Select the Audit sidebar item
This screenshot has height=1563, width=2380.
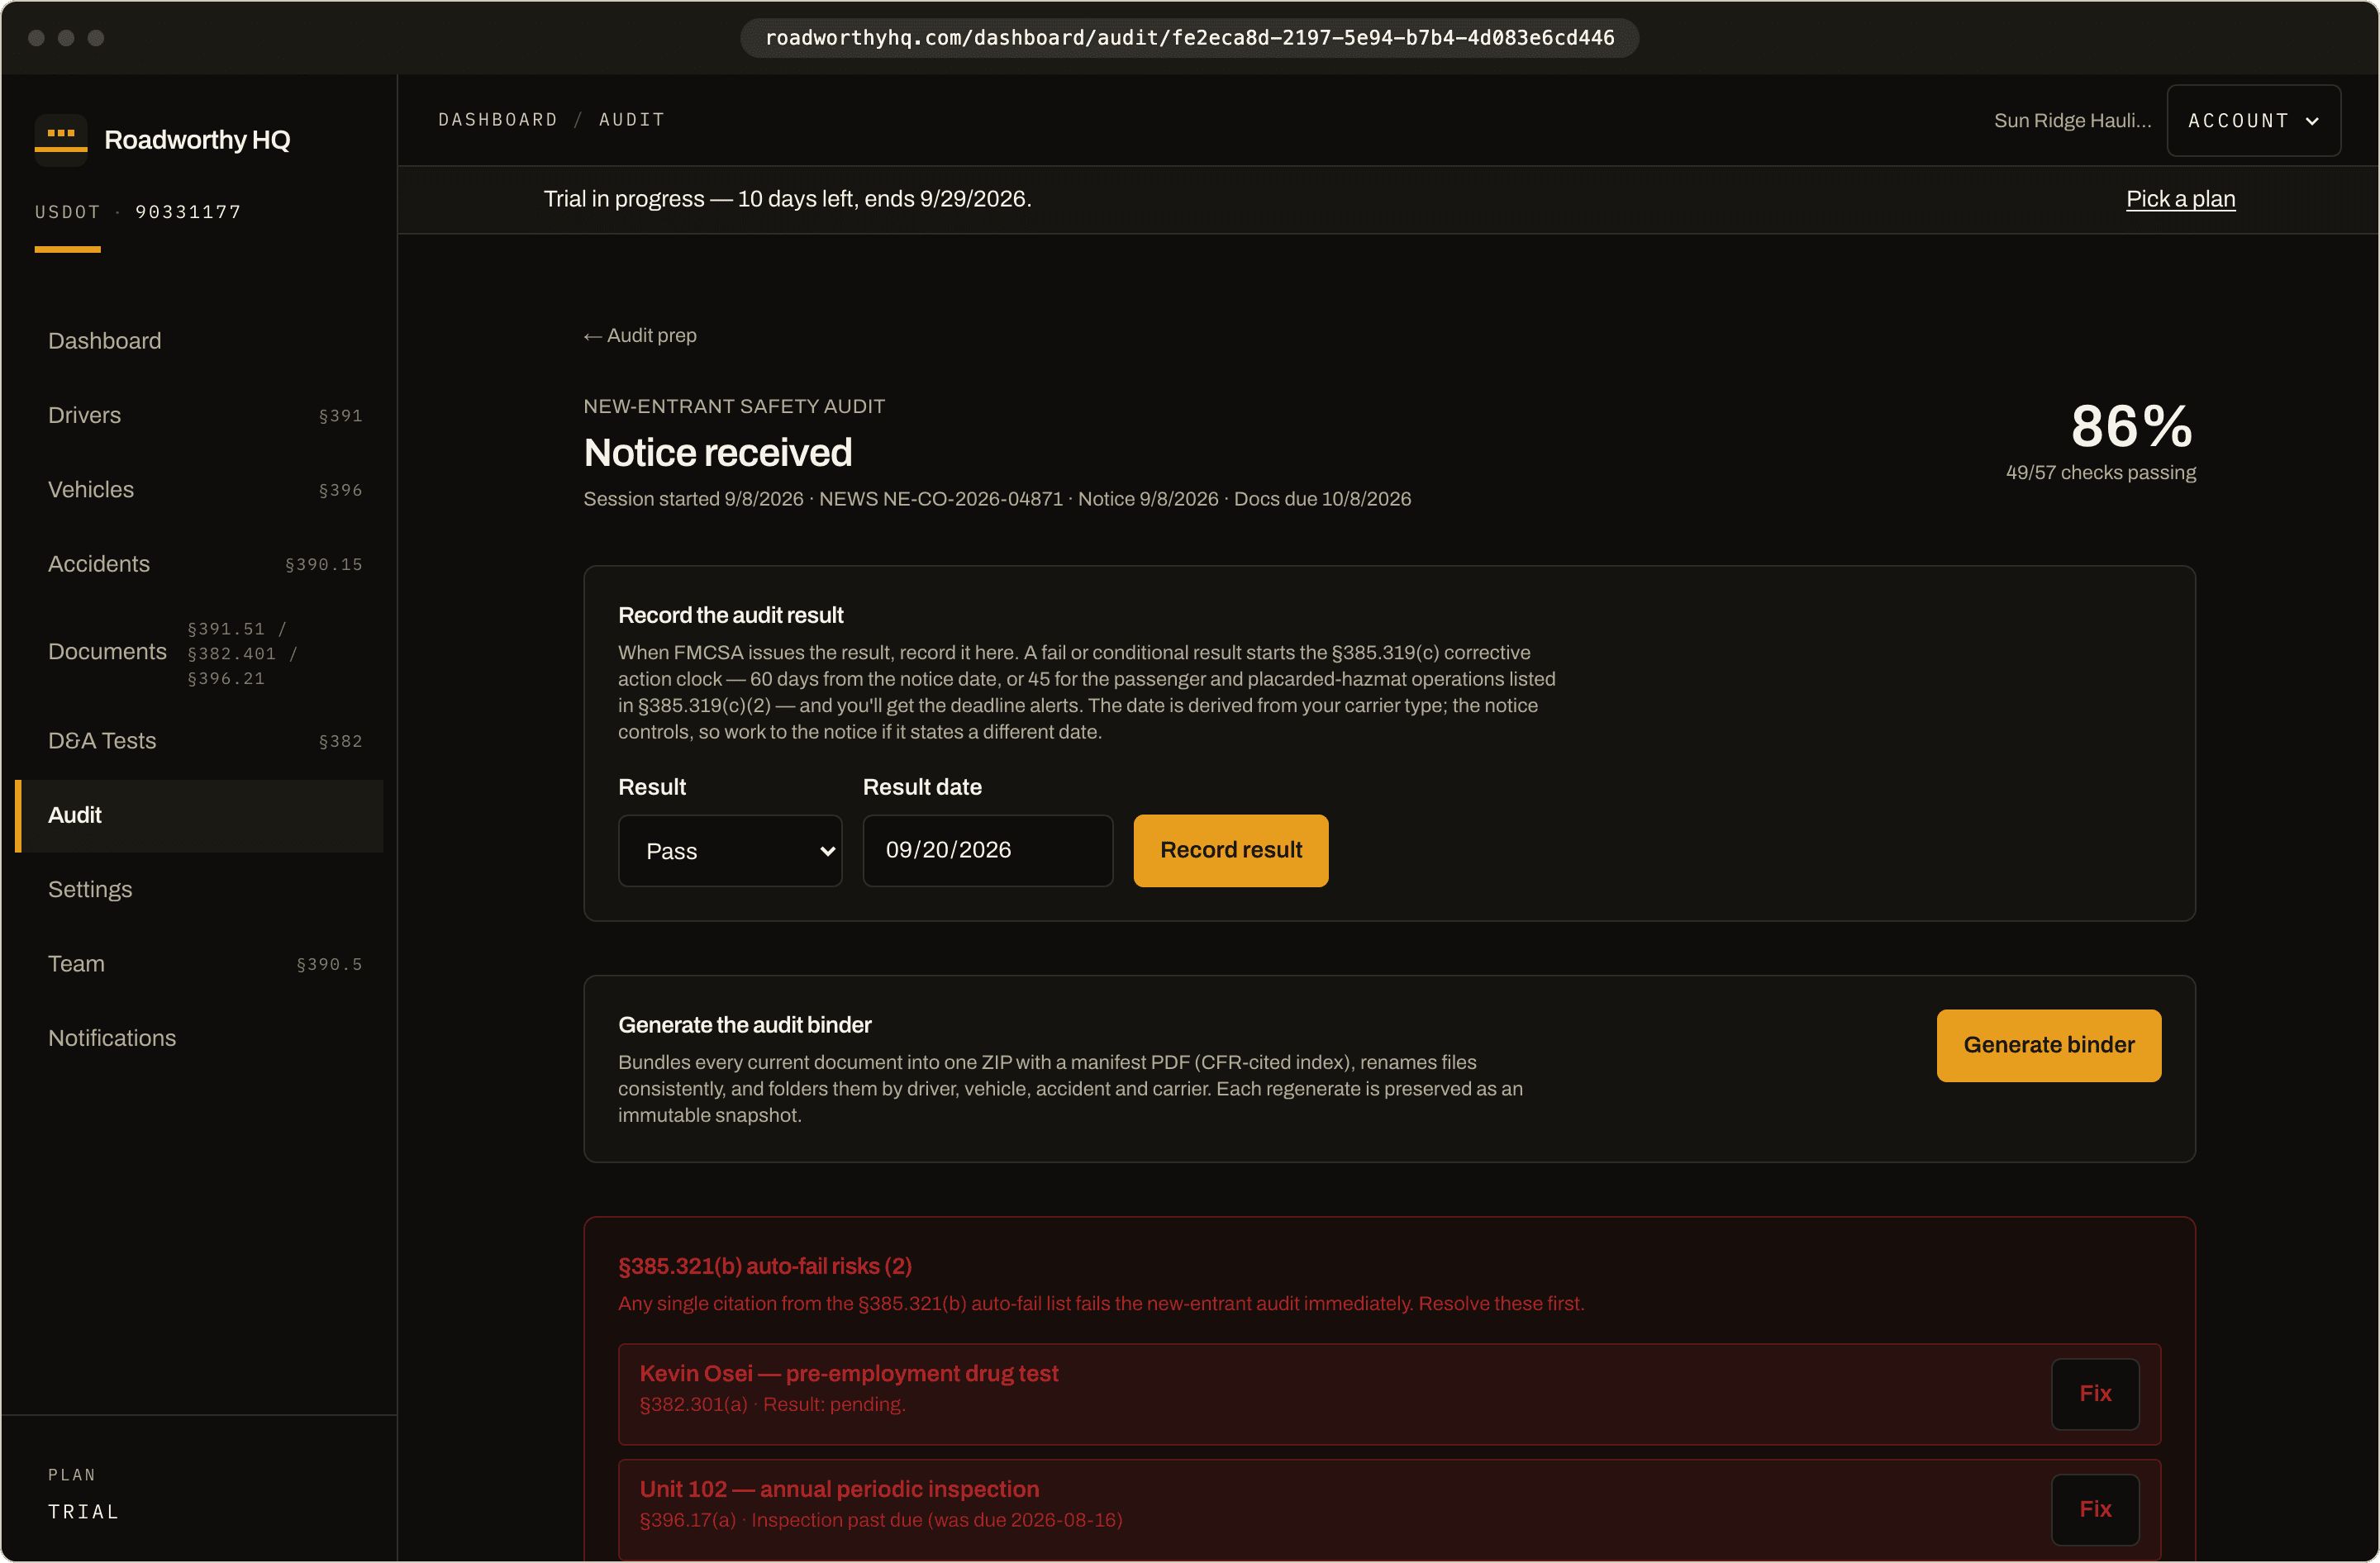(199, 815)
